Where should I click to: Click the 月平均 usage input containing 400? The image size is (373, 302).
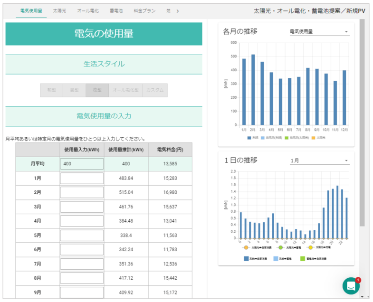(82, 164)
